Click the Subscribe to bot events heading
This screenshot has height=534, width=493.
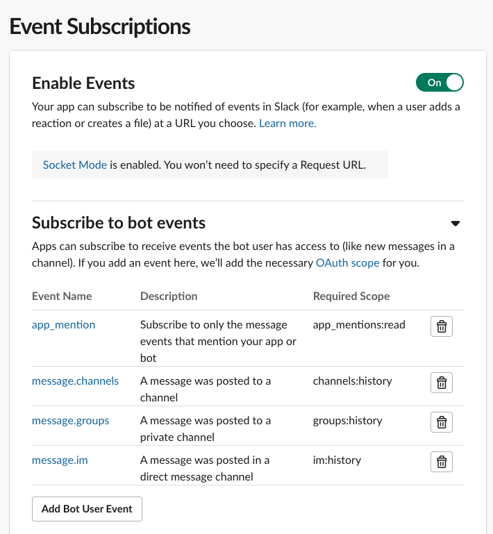(x=119, y=223)
